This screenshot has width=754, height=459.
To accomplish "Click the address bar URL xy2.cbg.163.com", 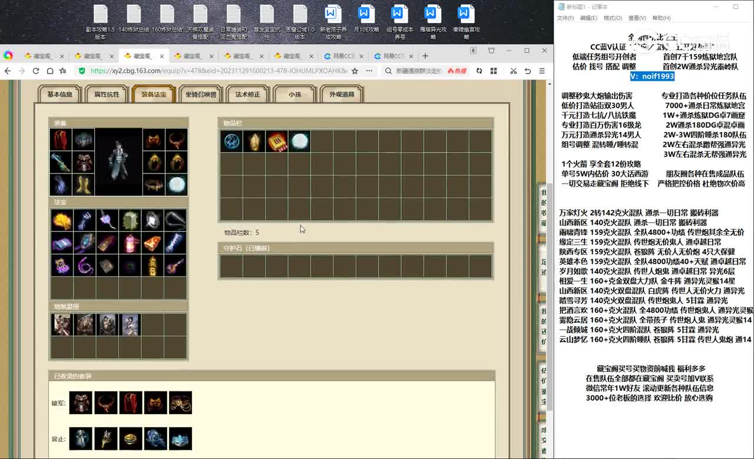I will click(219, 71).
